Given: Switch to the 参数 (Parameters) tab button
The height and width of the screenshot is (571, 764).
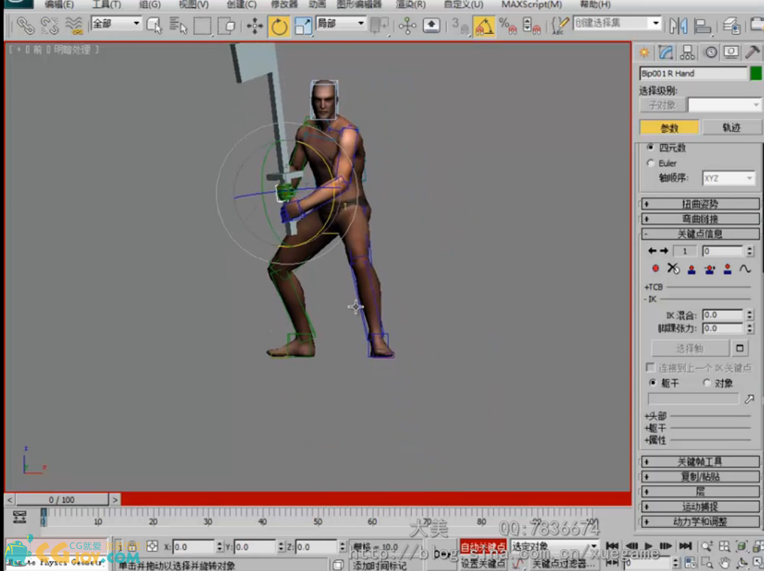Looking at the screenshot, I should pos(669,128).
